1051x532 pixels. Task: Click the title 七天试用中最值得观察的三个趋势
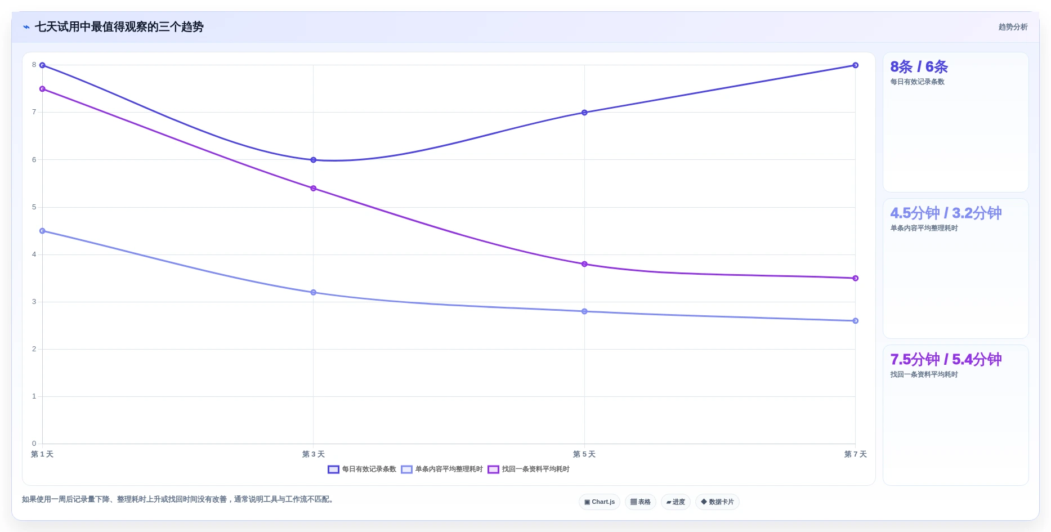[x=119, y=27]
